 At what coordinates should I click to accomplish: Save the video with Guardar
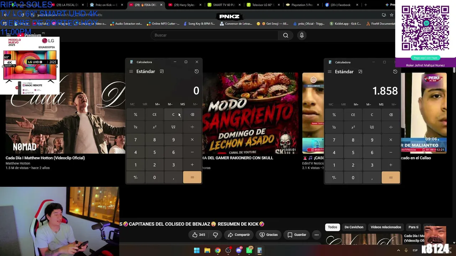pos(297,235)
